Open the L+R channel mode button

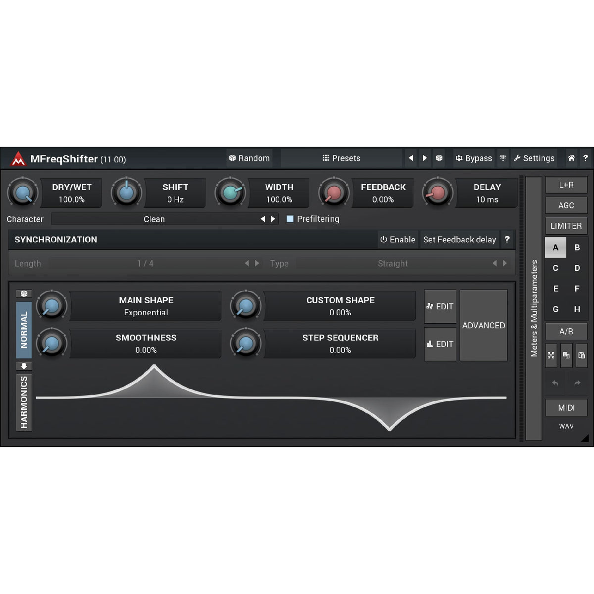coord(566,185)
